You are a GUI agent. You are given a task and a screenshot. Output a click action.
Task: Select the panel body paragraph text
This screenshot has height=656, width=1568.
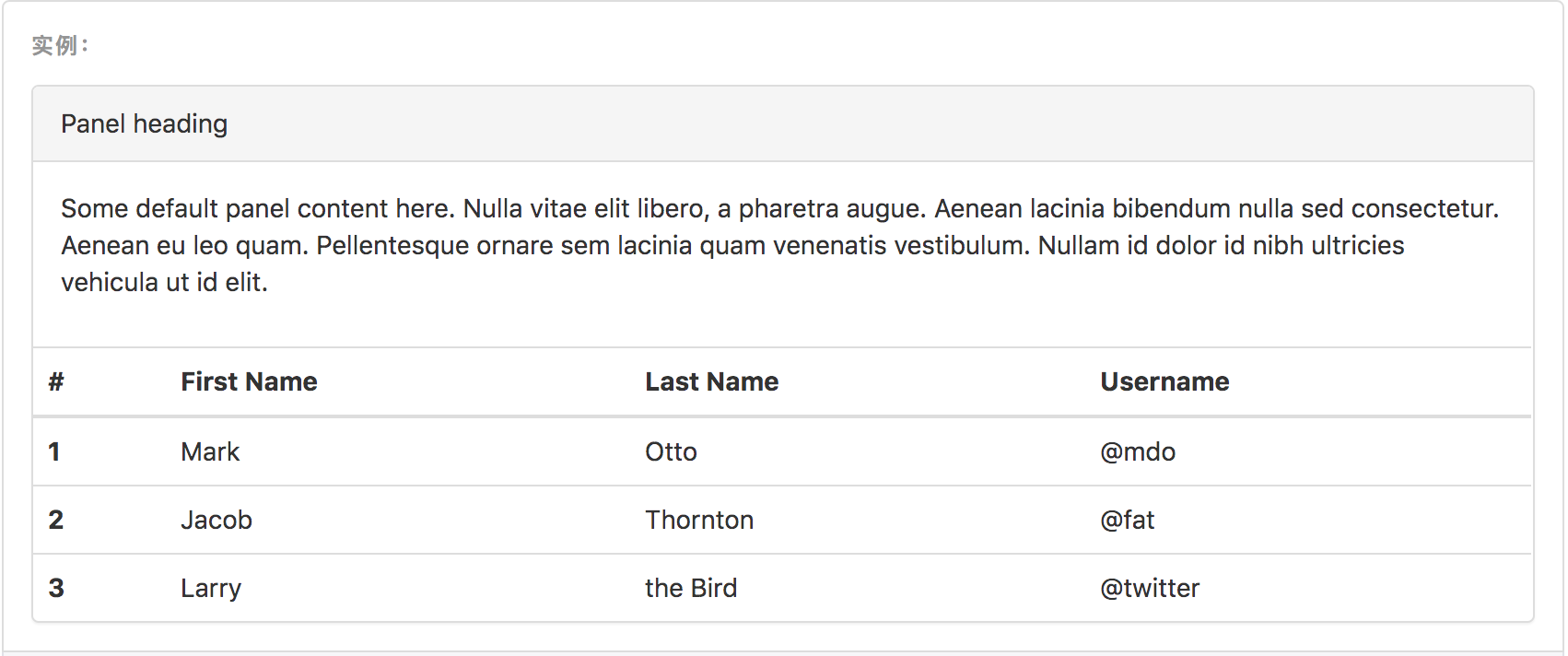[x=779, y=245]
